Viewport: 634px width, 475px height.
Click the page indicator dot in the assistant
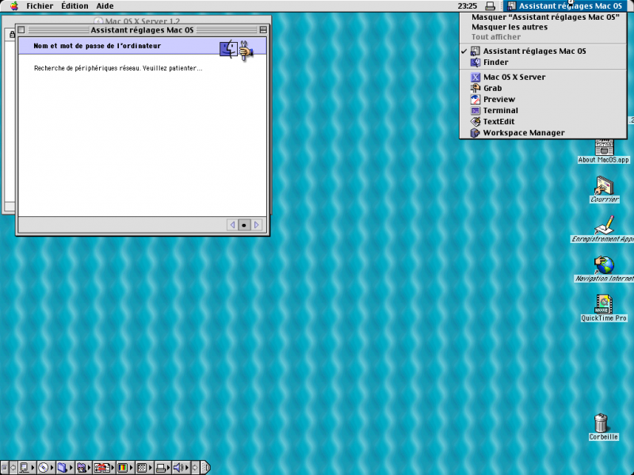[x=244, y=225]
